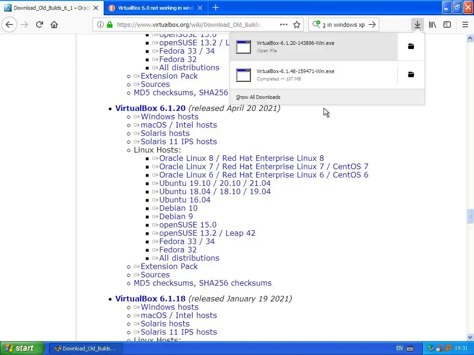The width and height of the screenshot is (474, 355).
Task: Open the browser home page
Action: 54,24
